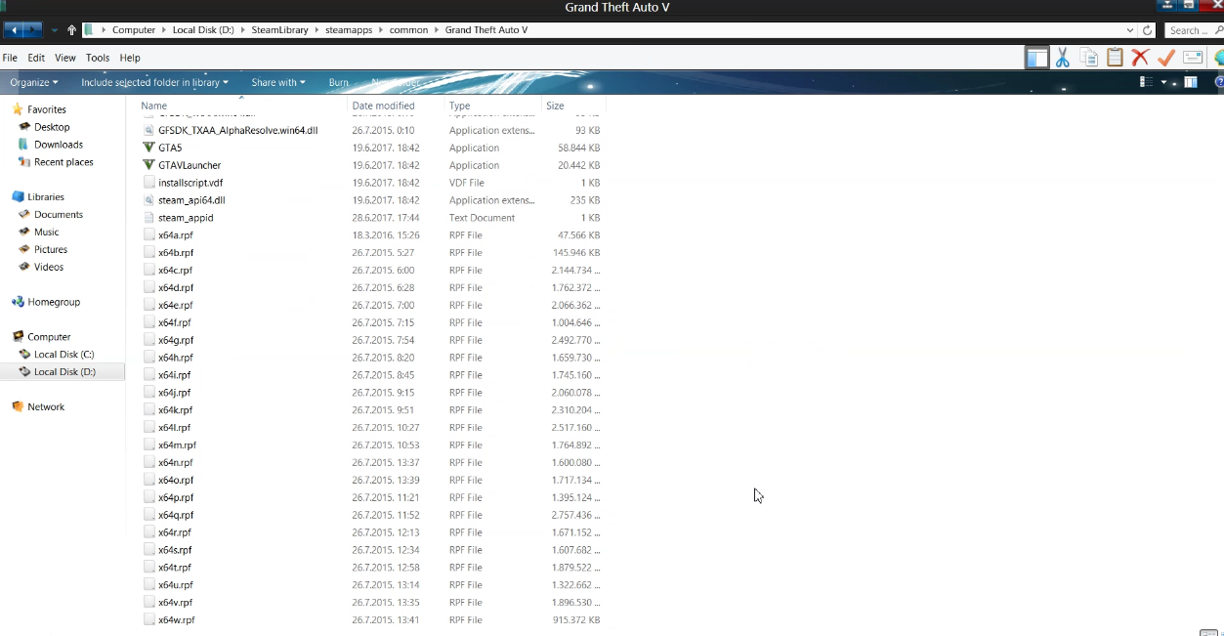1224x636 pixels.
Task: Select Libraries in navigation pane
Action: 46,196
